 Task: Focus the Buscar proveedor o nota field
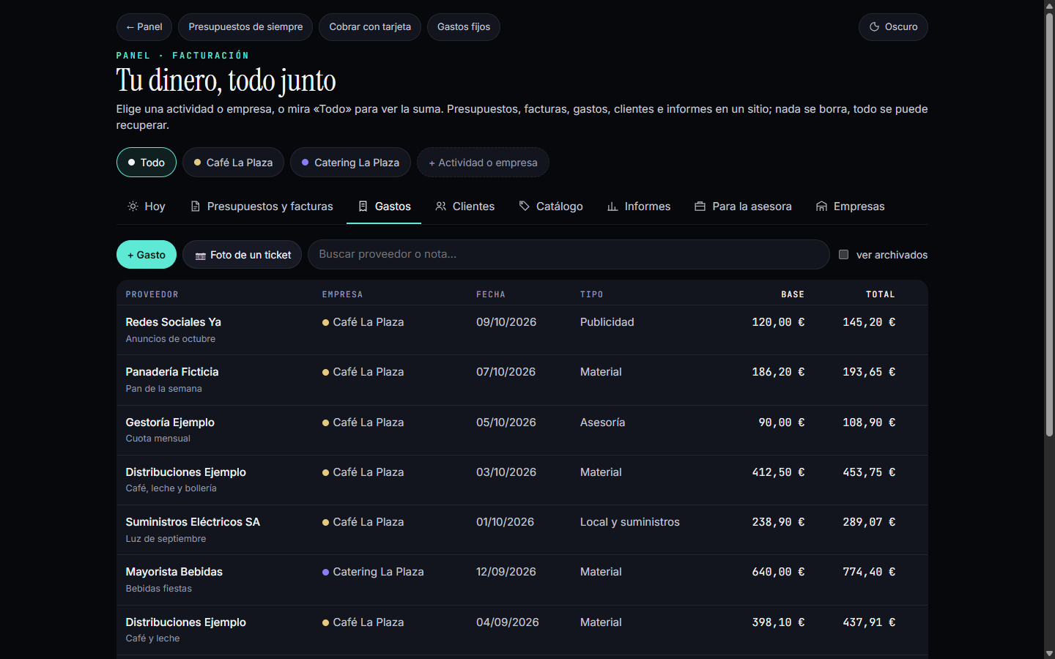point(569,255)
